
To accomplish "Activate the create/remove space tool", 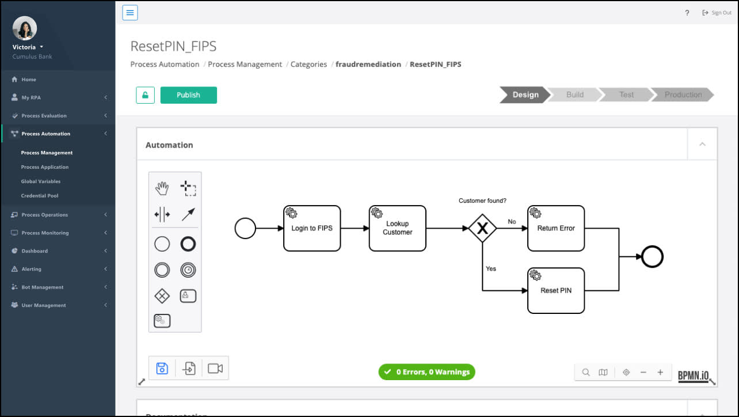I will pyautogui.click(x=162, y=215).
